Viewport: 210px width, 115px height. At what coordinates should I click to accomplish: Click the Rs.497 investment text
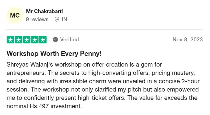coord(55,106)
